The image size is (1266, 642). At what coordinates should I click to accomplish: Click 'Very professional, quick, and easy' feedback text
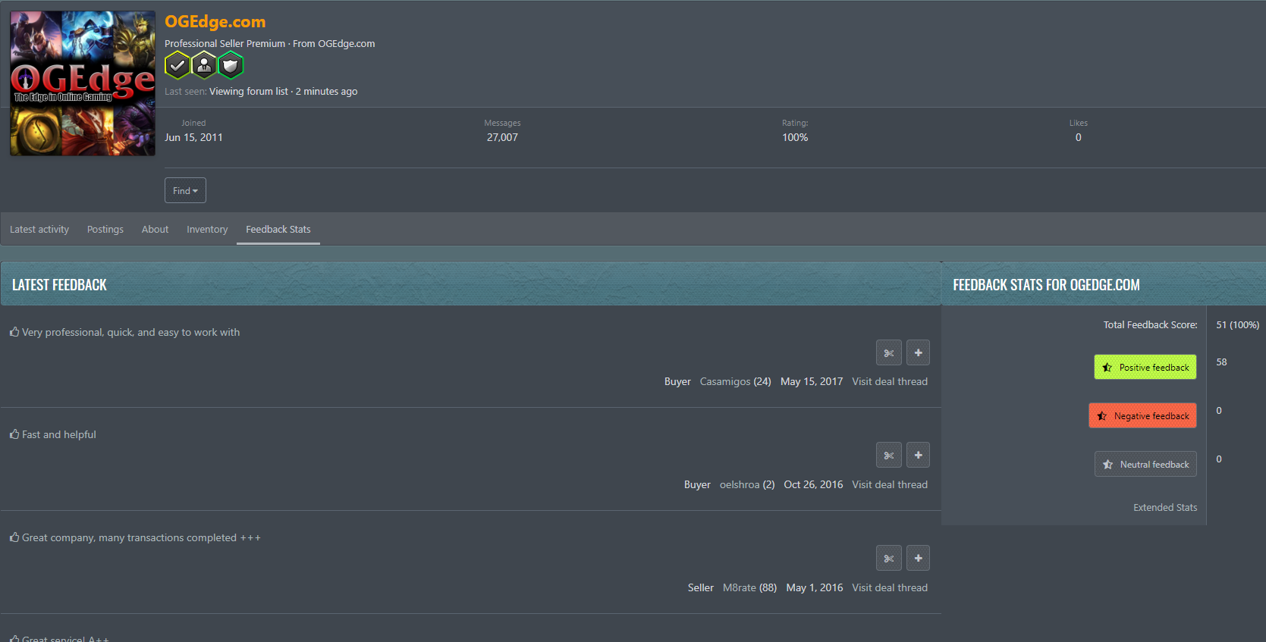click(x=130, y=332)
